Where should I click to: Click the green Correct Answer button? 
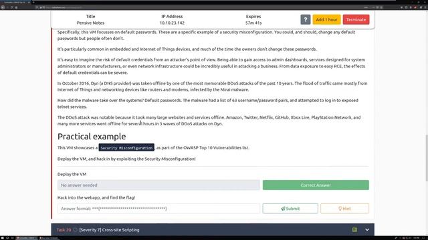click(x=316, y=185)
